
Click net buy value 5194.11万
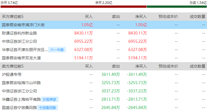(x=137, y=58)
